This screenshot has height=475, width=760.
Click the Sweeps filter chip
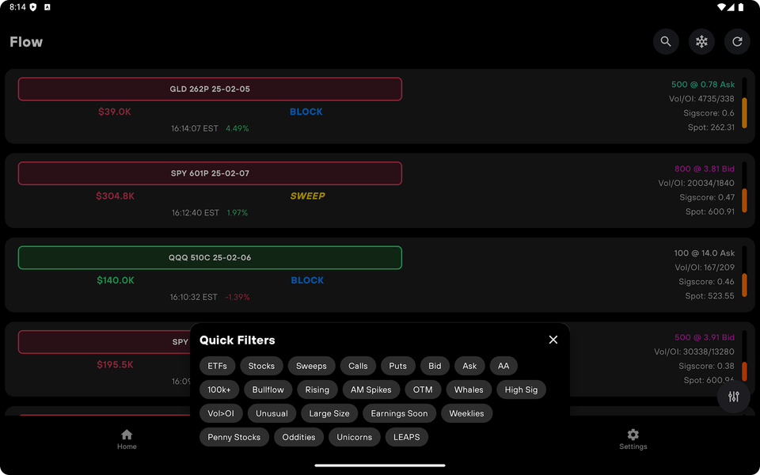click(311, 366)
